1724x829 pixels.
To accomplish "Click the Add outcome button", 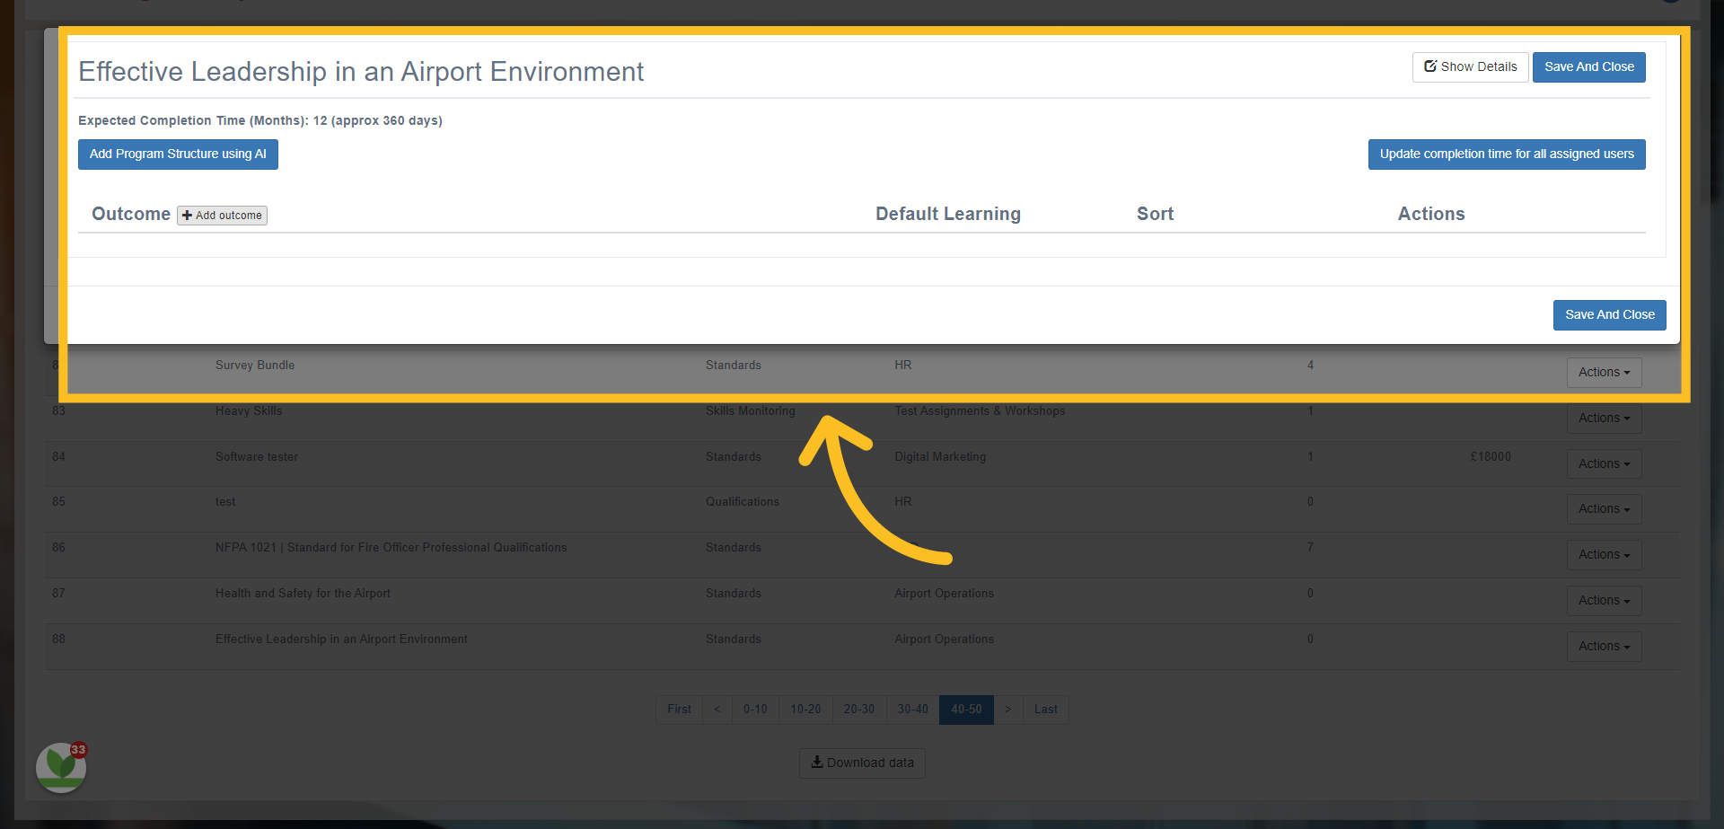I will point(222,216).
